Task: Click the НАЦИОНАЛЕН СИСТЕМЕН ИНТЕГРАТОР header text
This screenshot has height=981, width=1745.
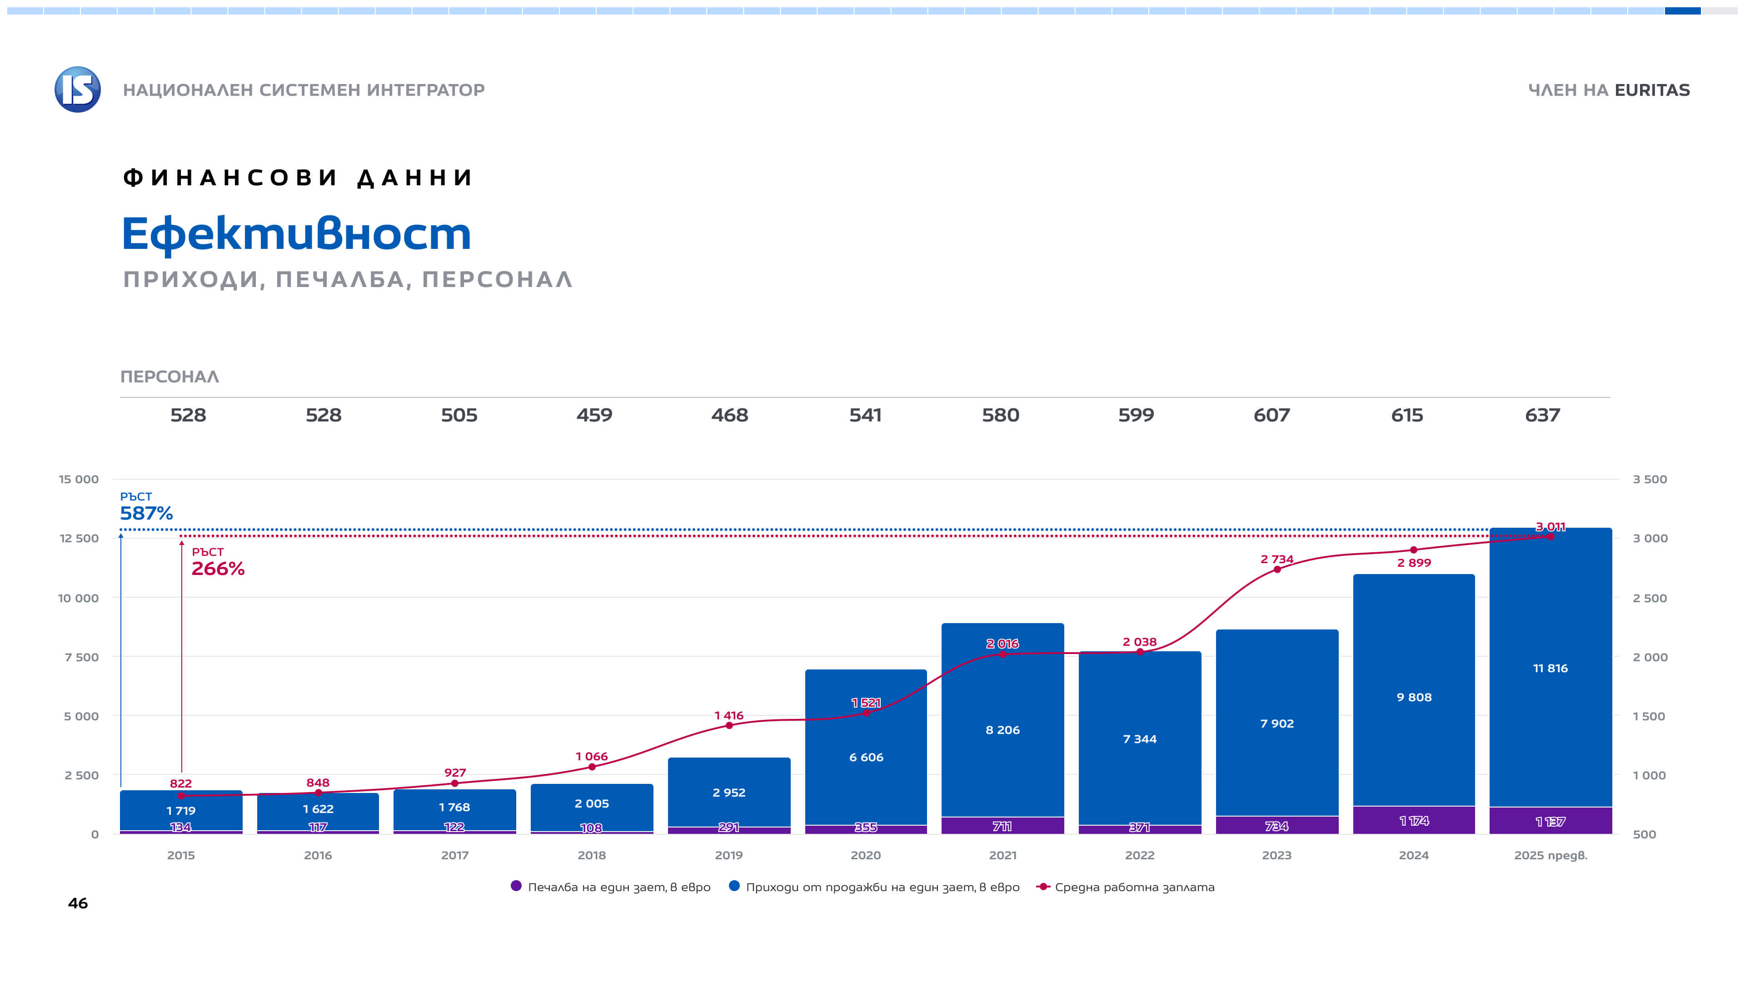Action: 304,90
